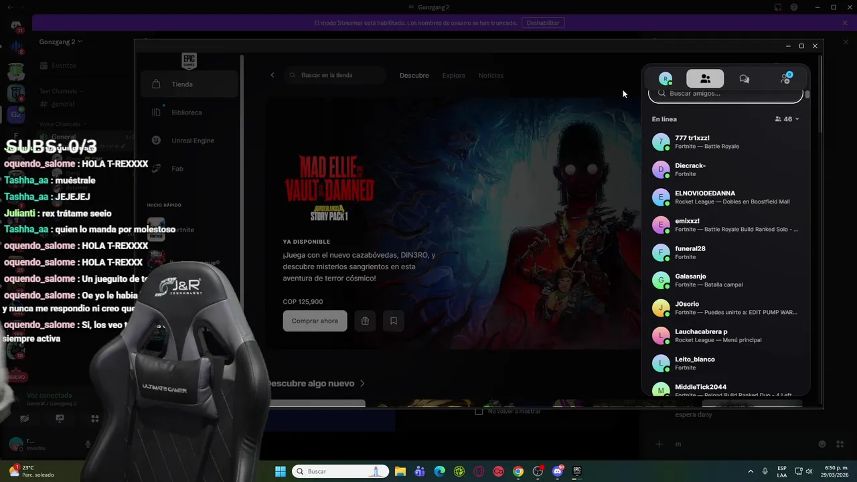The width and height of the screenshot is (857, 482).
Task: Focus the 'Buscar en la tienda' search field
Action: (335, 75)
